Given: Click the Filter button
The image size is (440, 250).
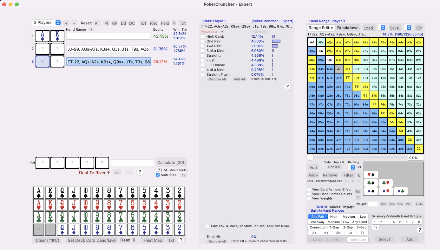Looking at the screenshot, I should click(348, 175).
